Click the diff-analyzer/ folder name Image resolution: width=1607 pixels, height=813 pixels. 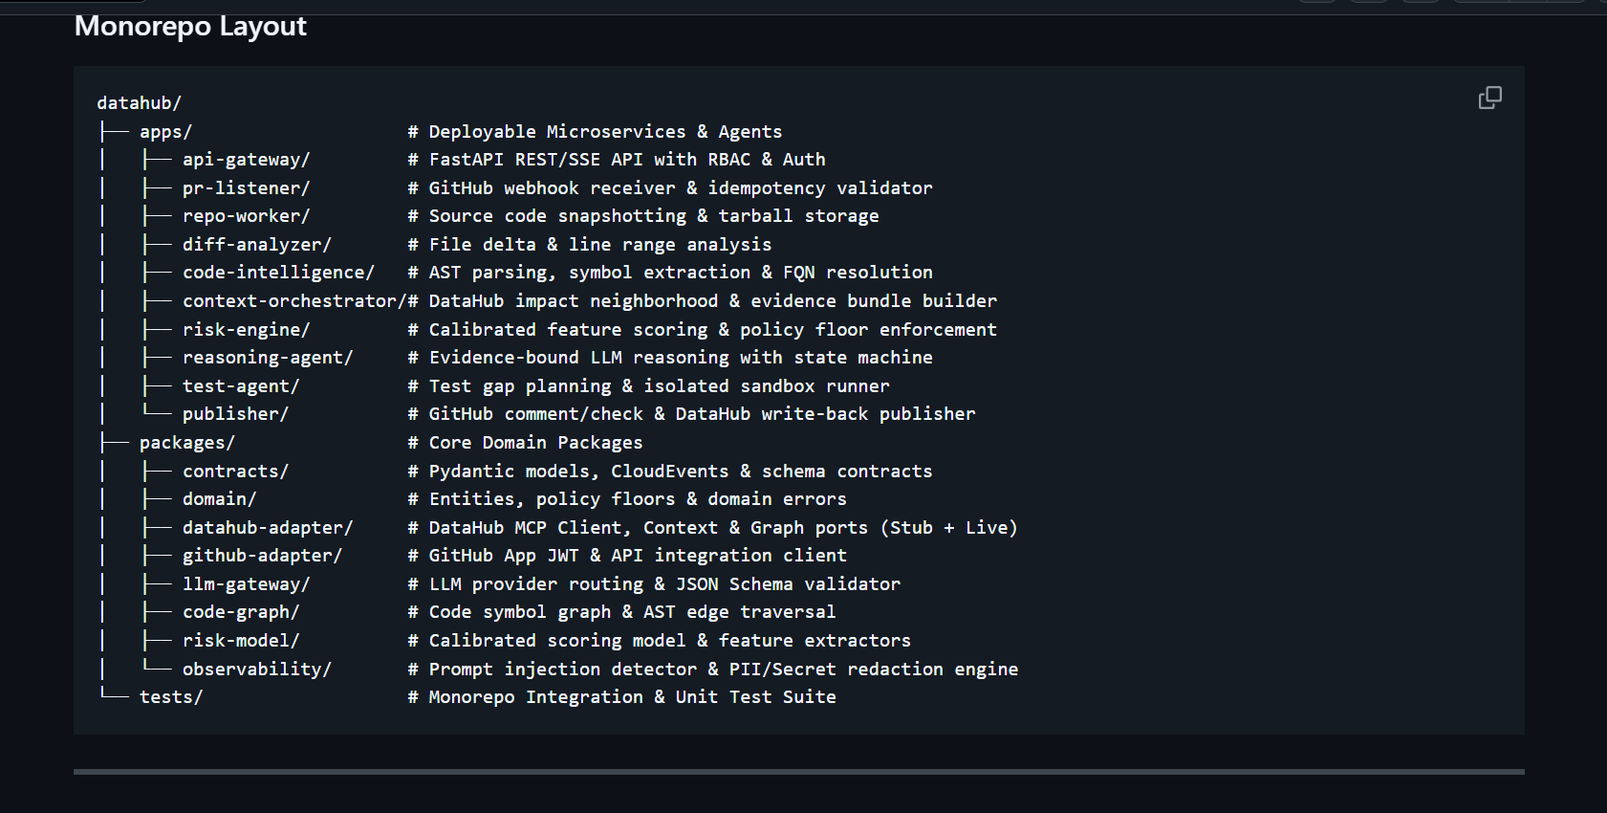click(x=256, y=245)
